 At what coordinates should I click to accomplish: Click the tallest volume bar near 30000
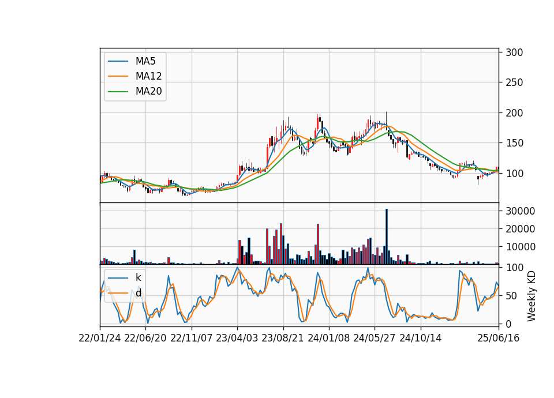(387, 236)
